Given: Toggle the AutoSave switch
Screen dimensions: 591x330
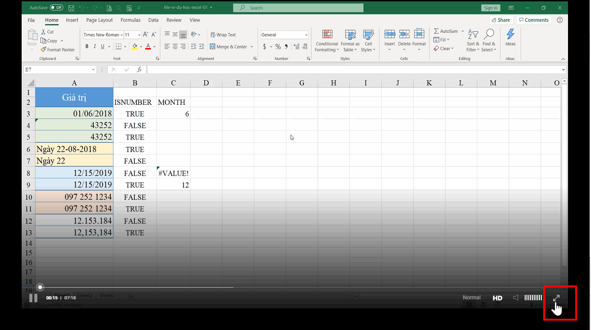Looking at the screenshot, I should [x=56, y=8].
